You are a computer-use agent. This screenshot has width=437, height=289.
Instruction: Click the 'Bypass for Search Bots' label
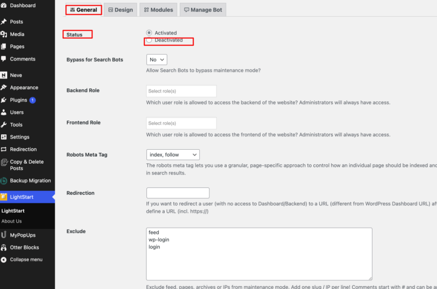[95, 60]
